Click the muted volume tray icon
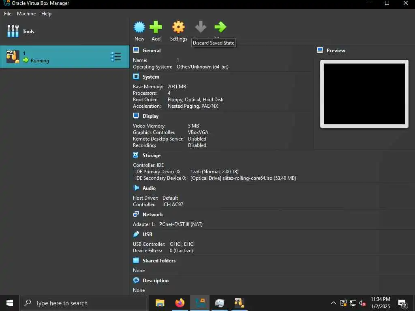This screenshot has height=311, width=415. tap(362, 303)
